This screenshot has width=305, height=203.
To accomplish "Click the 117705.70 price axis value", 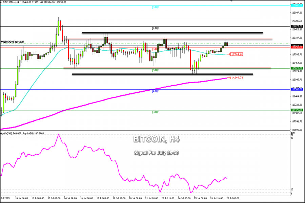I will pyautogui.click(x=297, y=54).
